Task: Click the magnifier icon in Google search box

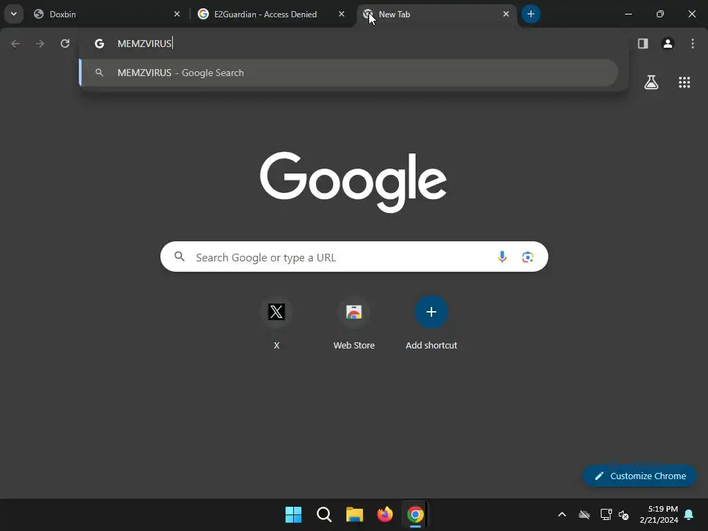Action: coord(179,257)
